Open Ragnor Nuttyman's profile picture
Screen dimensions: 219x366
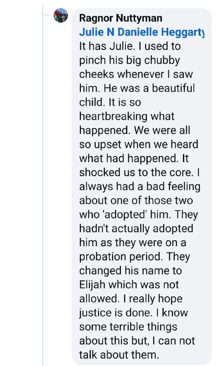point(61,16)
